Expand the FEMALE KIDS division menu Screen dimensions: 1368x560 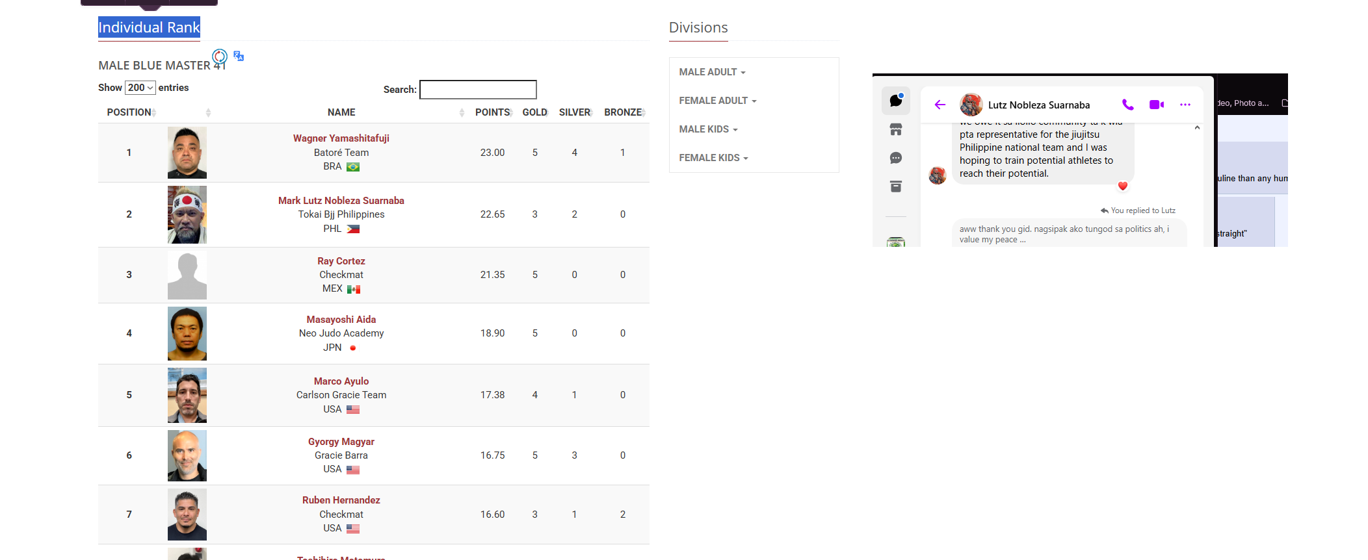pos(714,158)
